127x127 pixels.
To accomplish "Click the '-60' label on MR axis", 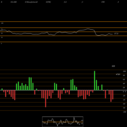I will (124, 104).
